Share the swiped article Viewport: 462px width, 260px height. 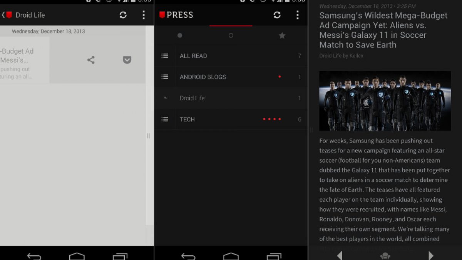[x=91, y=60]
